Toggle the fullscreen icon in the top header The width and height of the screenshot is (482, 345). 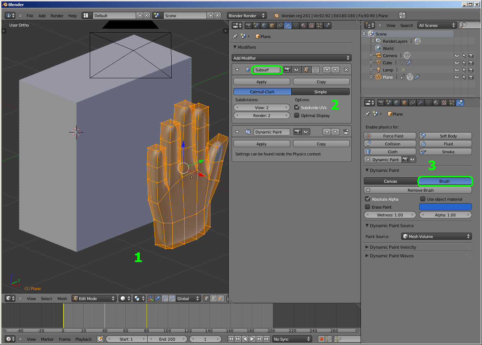coord(402,15)
